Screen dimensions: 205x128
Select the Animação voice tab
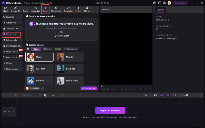47,49
